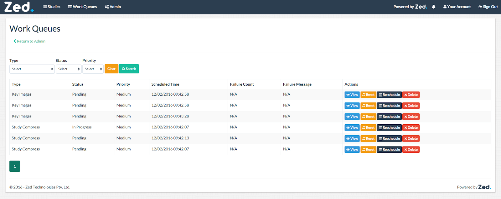
Task: Delete second Key Images 09:42:58 row
Action: click(x=411, y=106)
